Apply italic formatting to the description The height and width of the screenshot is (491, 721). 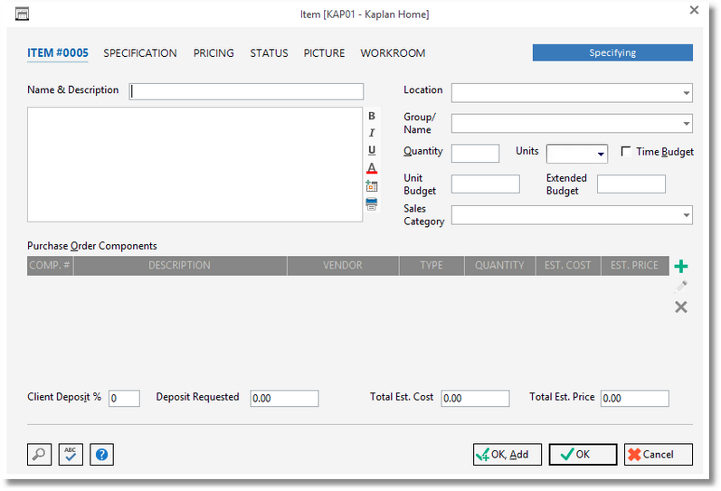372,133
